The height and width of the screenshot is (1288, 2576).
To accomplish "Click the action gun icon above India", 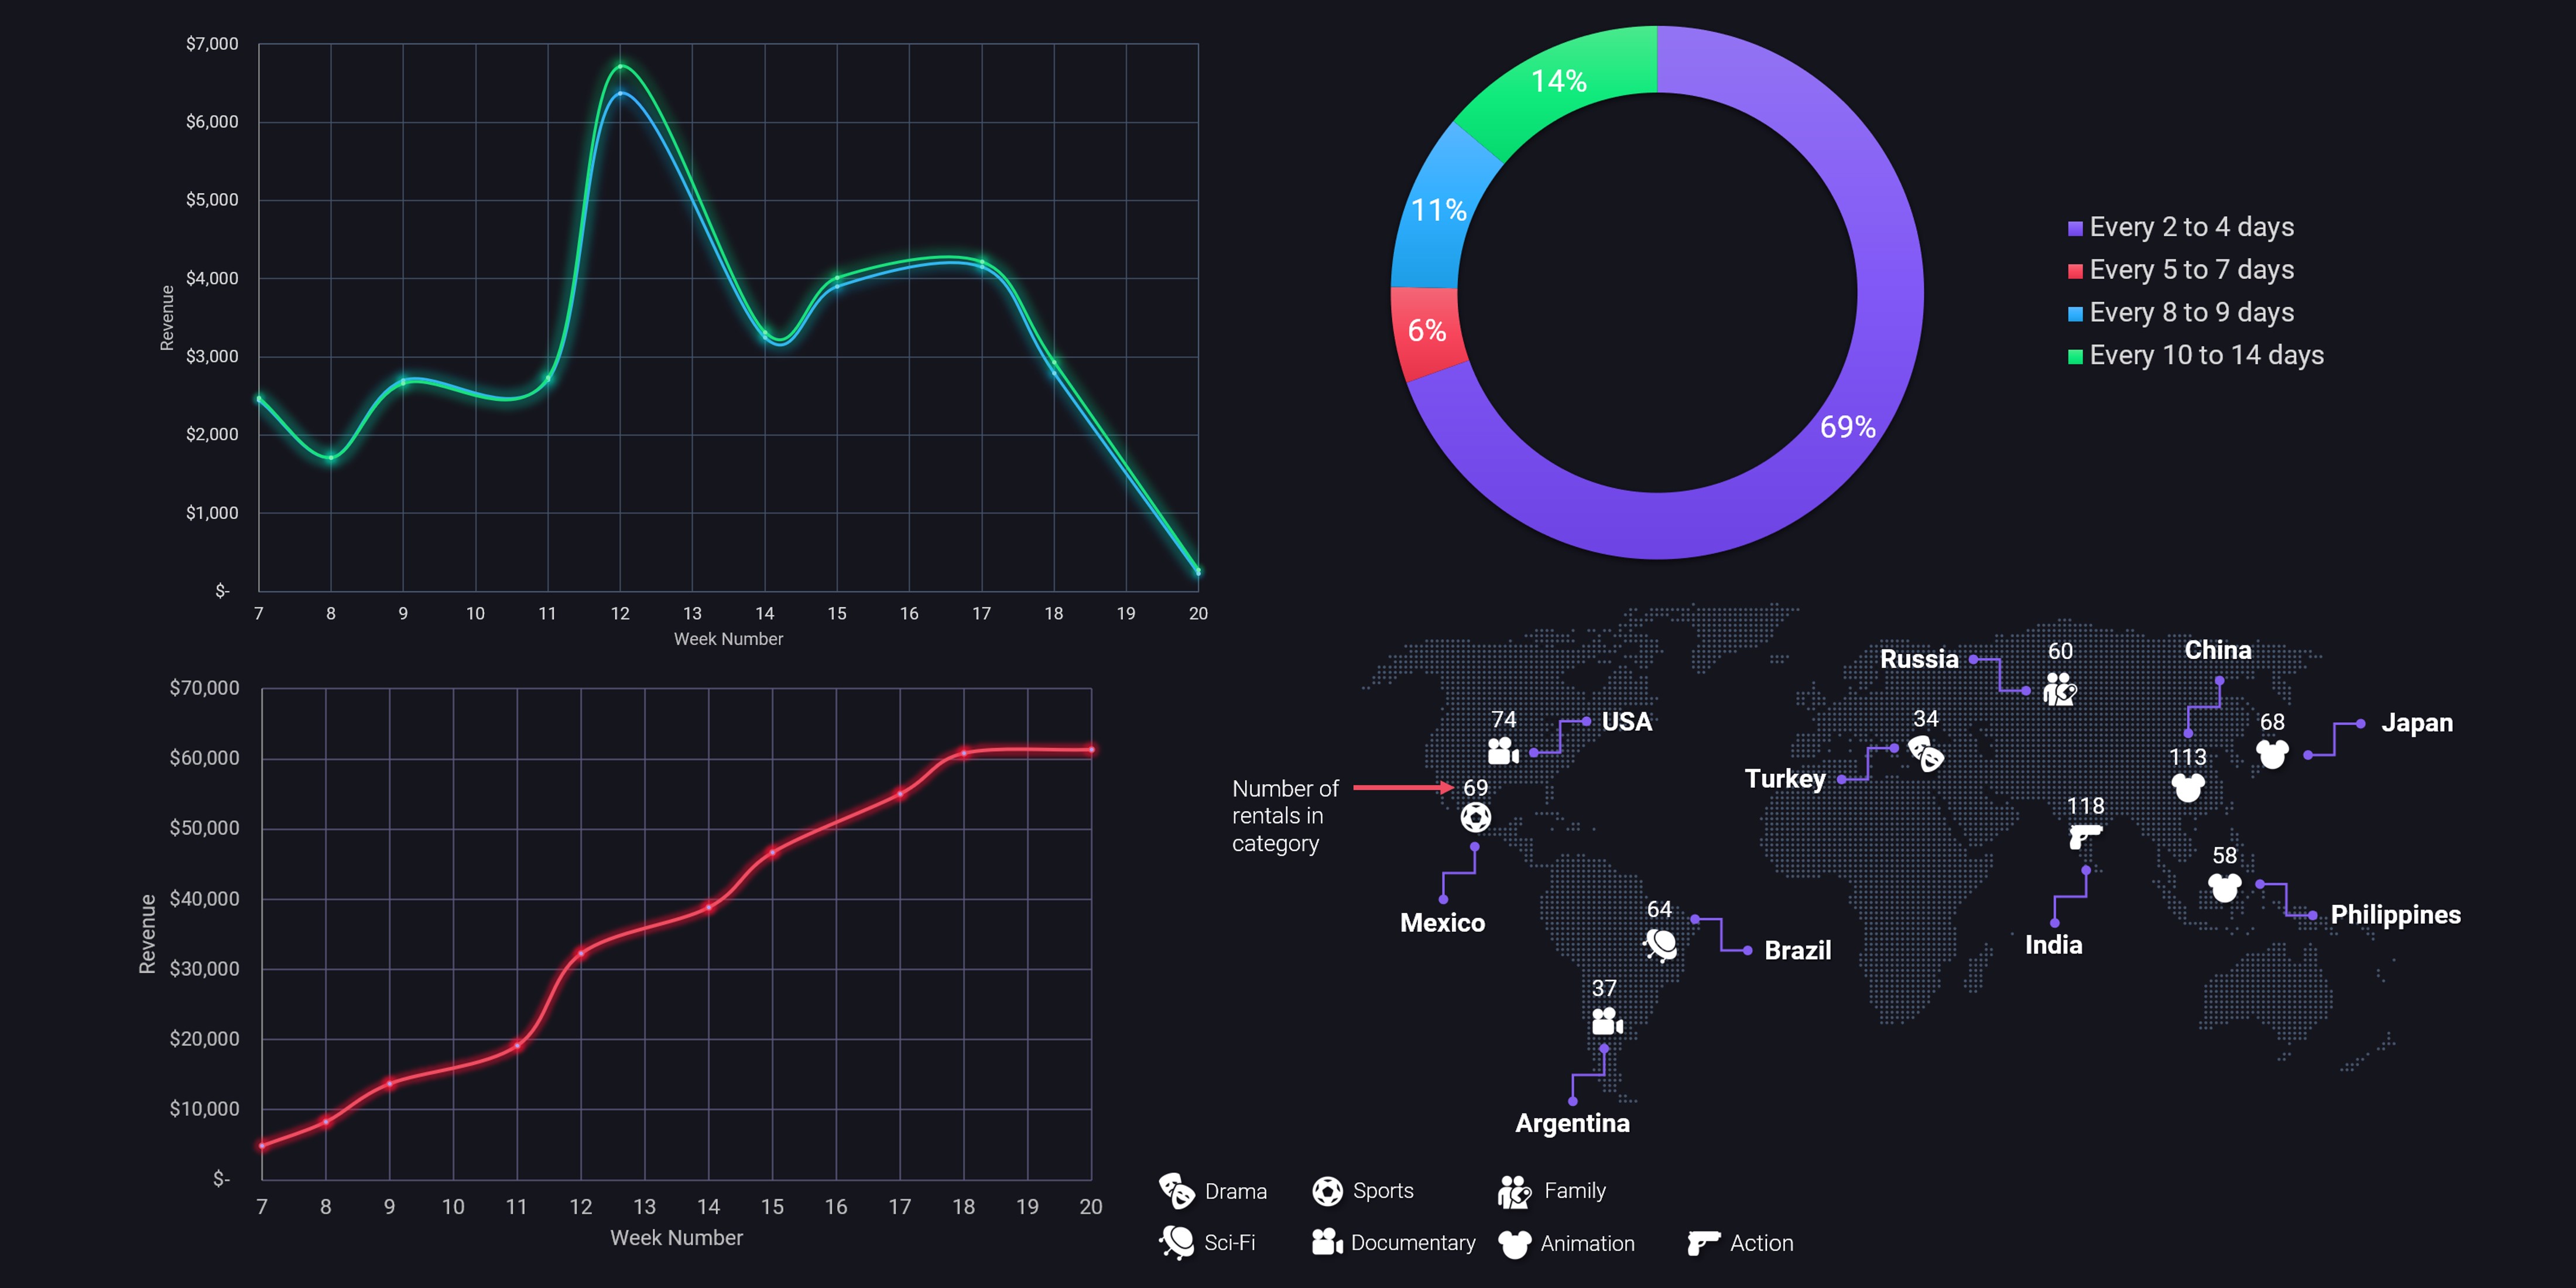I will coord(2085,836).
